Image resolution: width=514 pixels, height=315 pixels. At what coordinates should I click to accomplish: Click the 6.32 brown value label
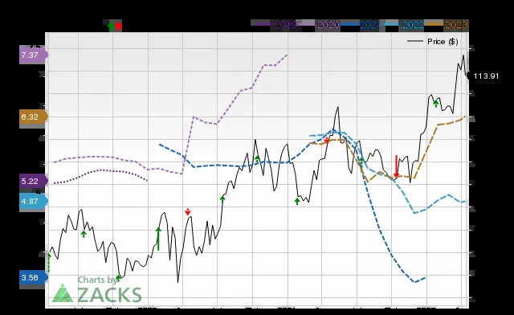pos(34,117)
